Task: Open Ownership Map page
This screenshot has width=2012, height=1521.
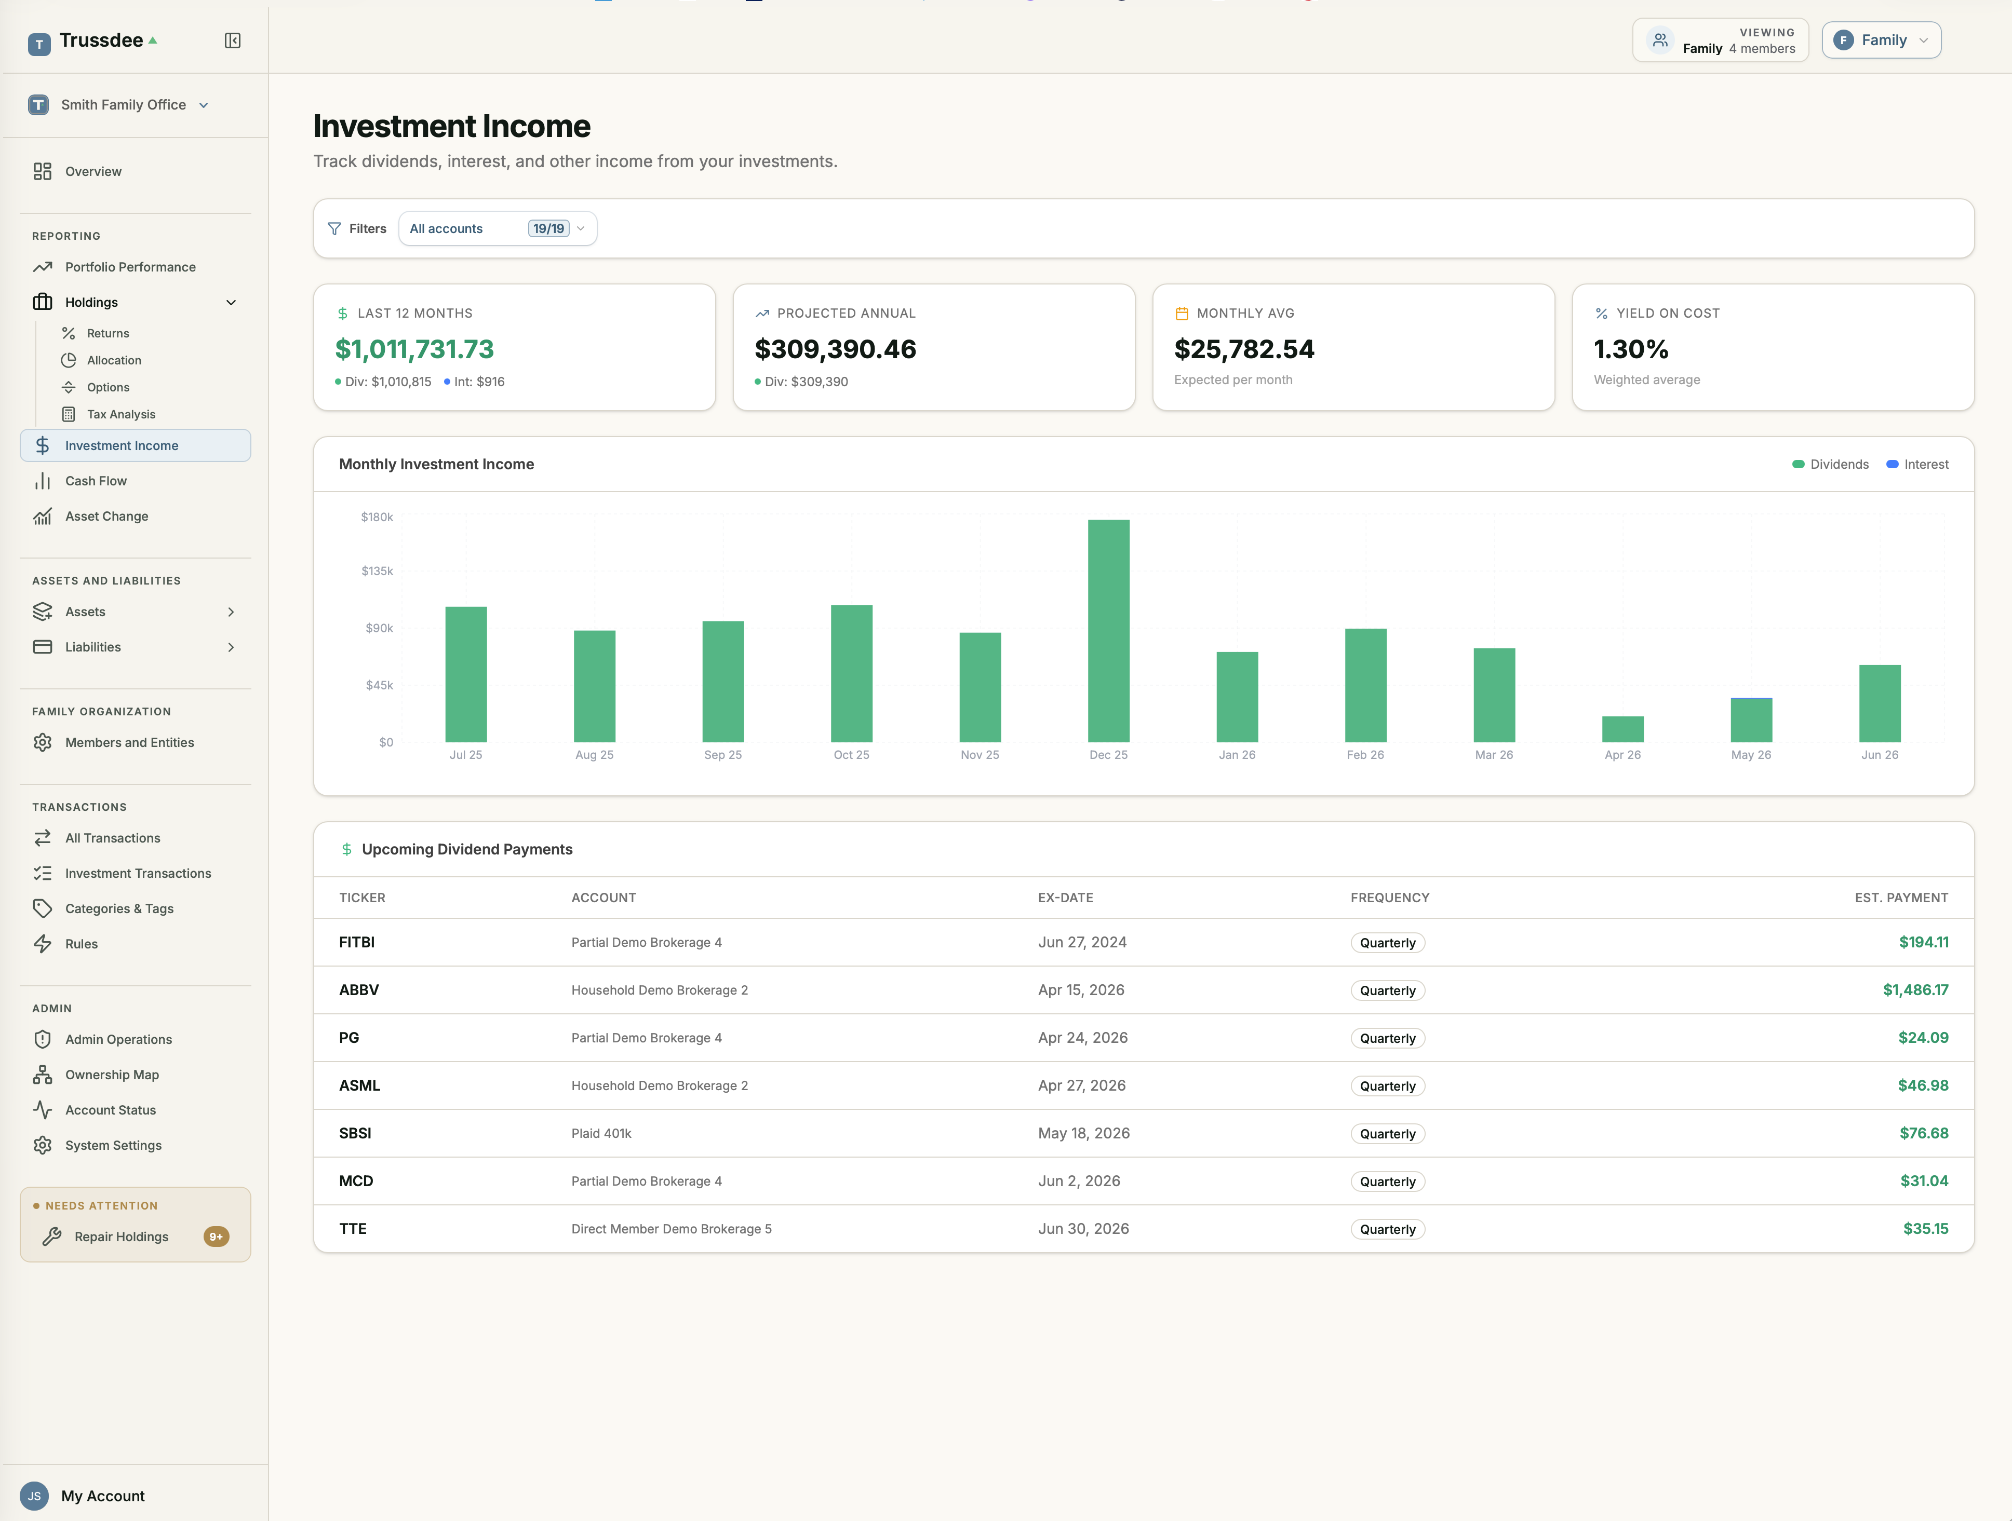Action: [135, 1075]
